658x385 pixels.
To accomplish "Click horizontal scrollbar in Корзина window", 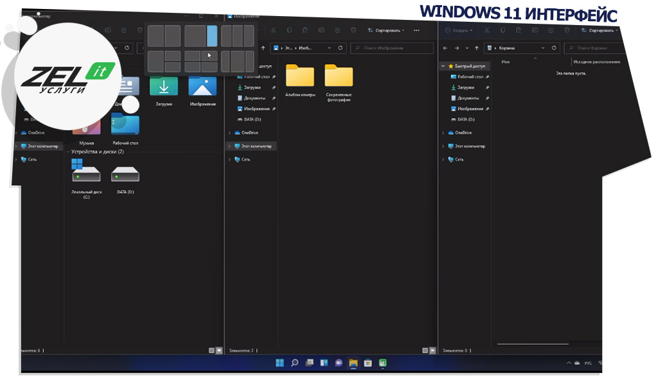I will click(533, 345).
